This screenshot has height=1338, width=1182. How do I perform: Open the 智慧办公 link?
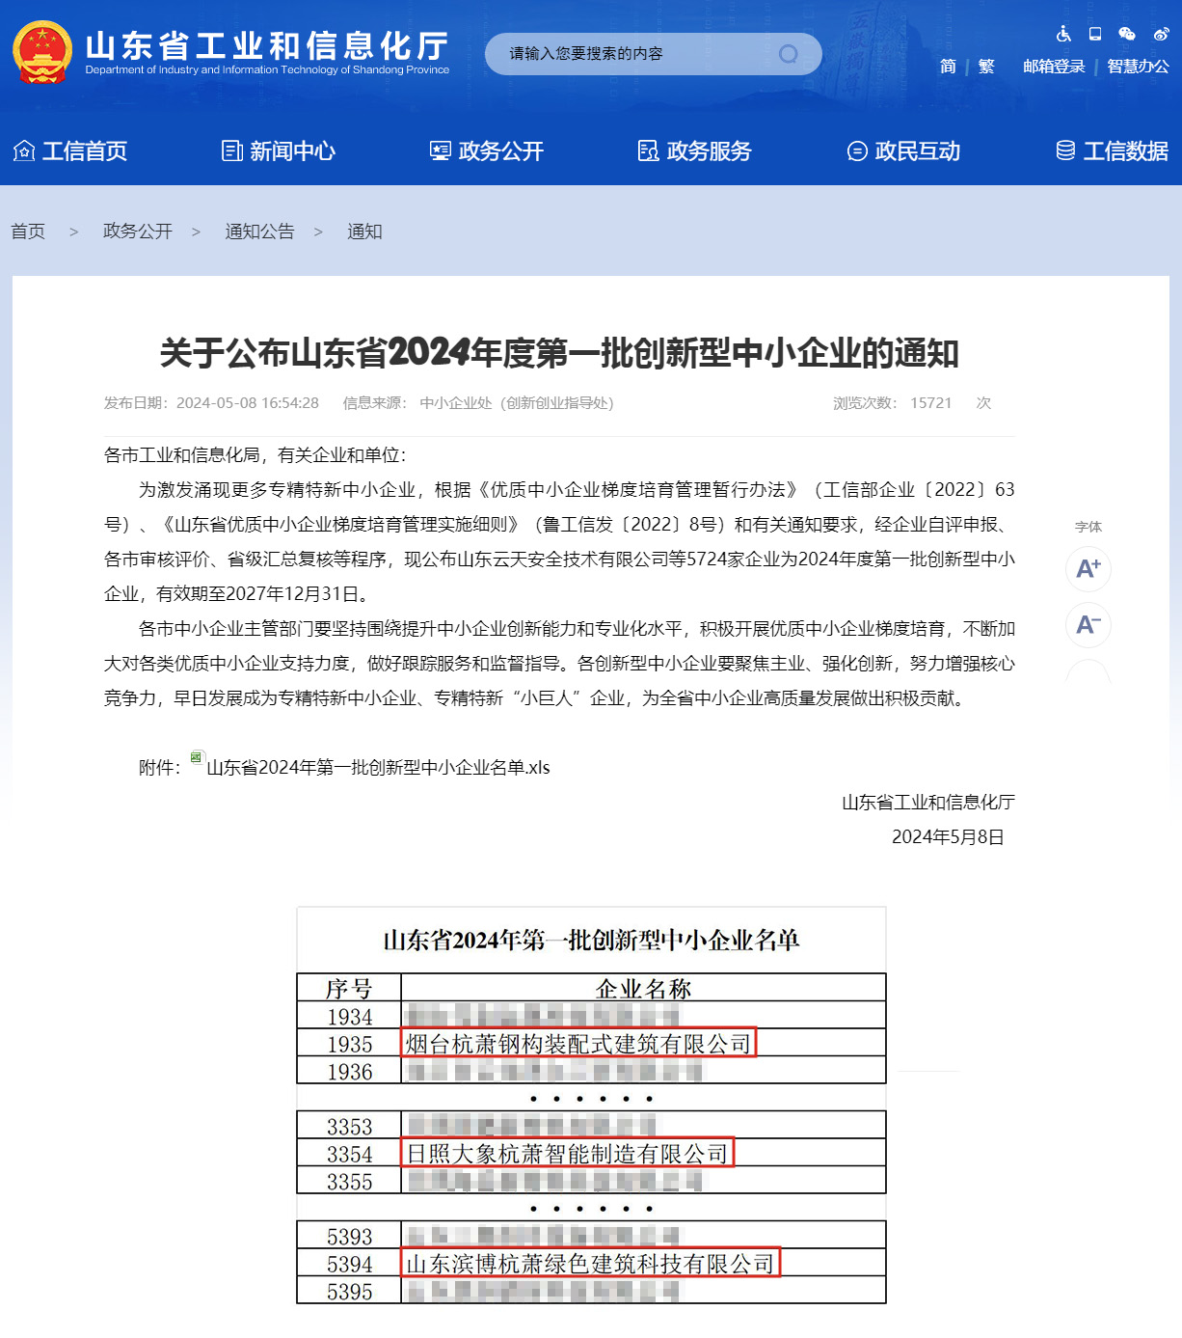(x=1138, y=67)
